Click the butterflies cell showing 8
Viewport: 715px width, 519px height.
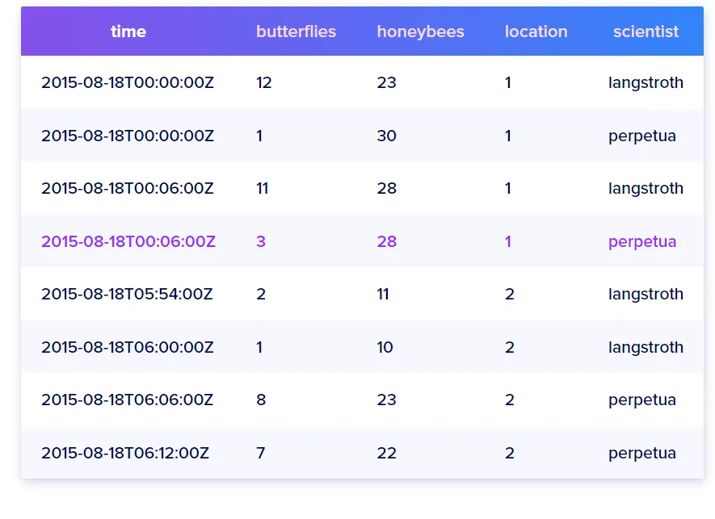261,400
